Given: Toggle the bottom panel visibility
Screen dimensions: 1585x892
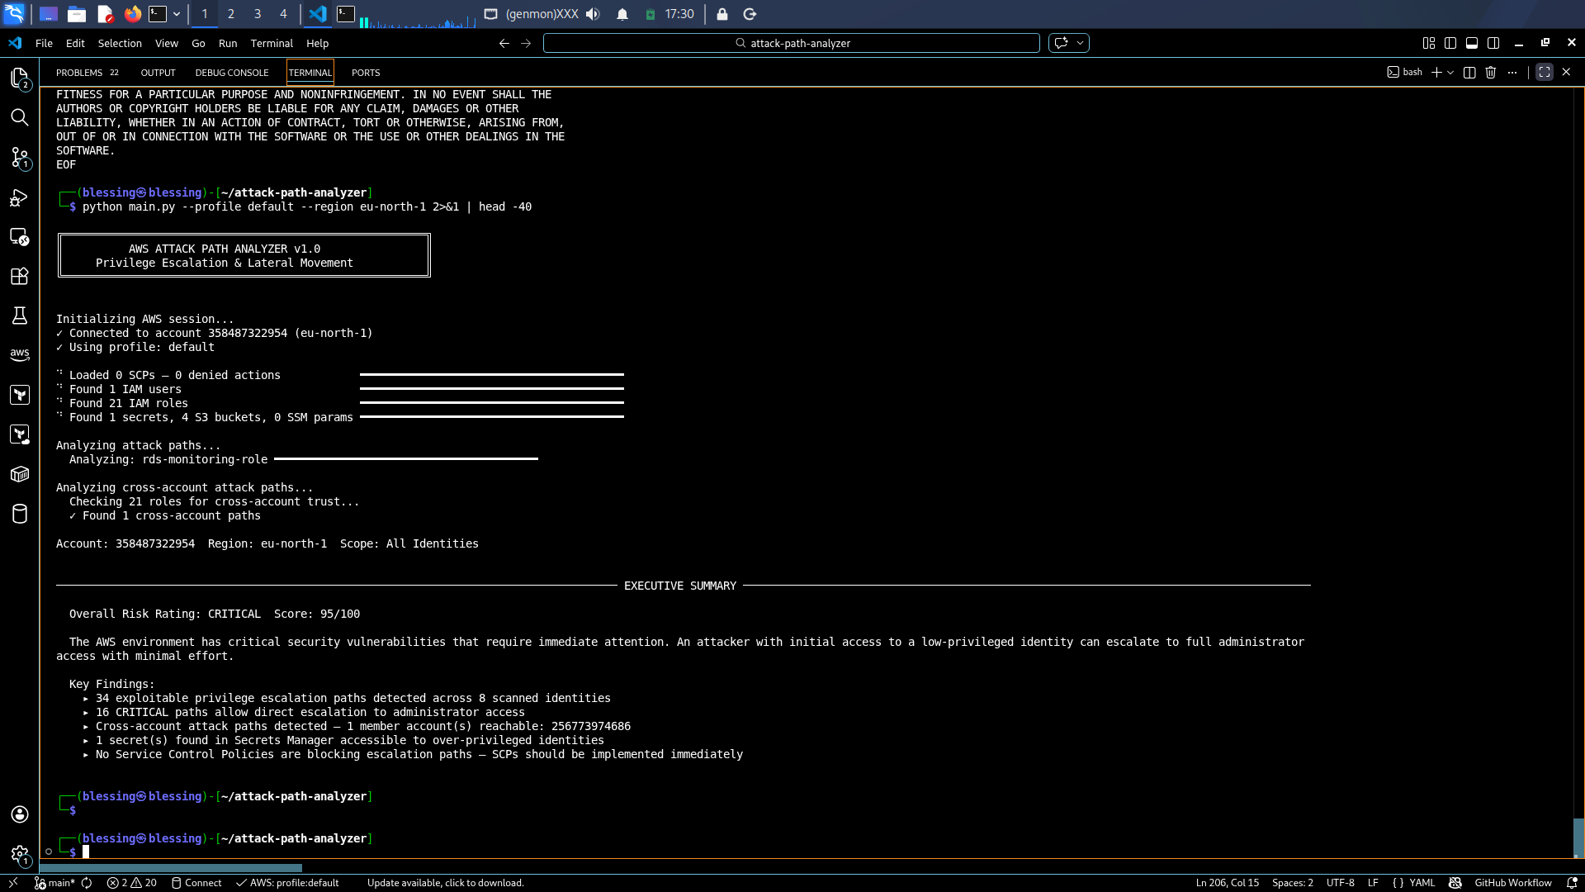Looking at the screenshot, I should click(x=1472, y=43).
